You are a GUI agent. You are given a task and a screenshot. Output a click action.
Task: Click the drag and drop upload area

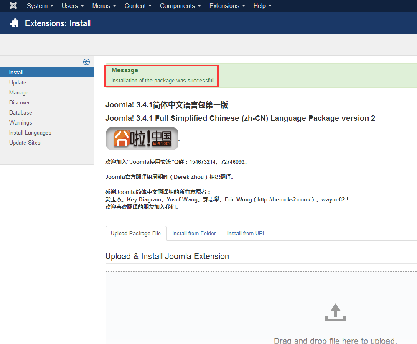[261, 308]
